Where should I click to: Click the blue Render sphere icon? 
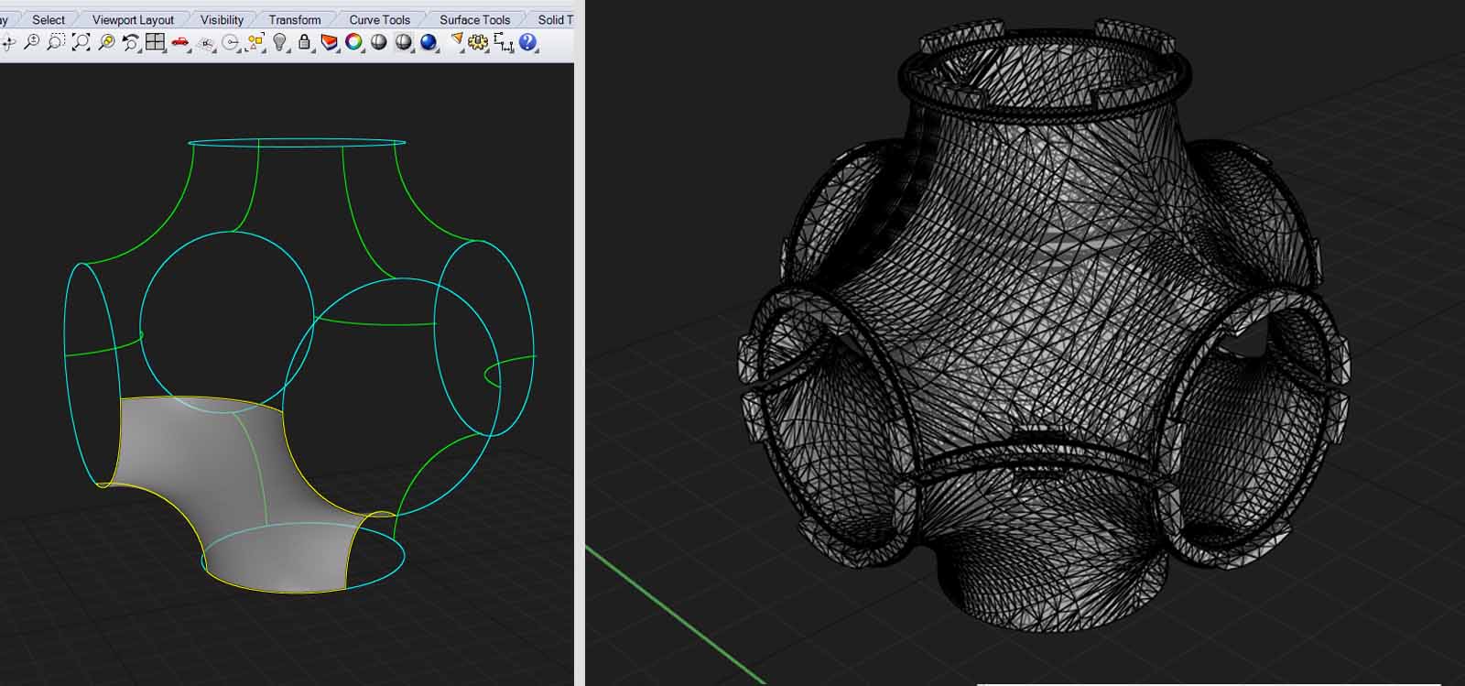[429, 42]
